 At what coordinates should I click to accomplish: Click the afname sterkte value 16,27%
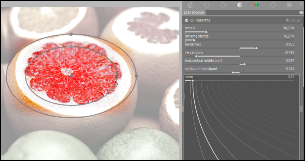(x=289, y=36)
